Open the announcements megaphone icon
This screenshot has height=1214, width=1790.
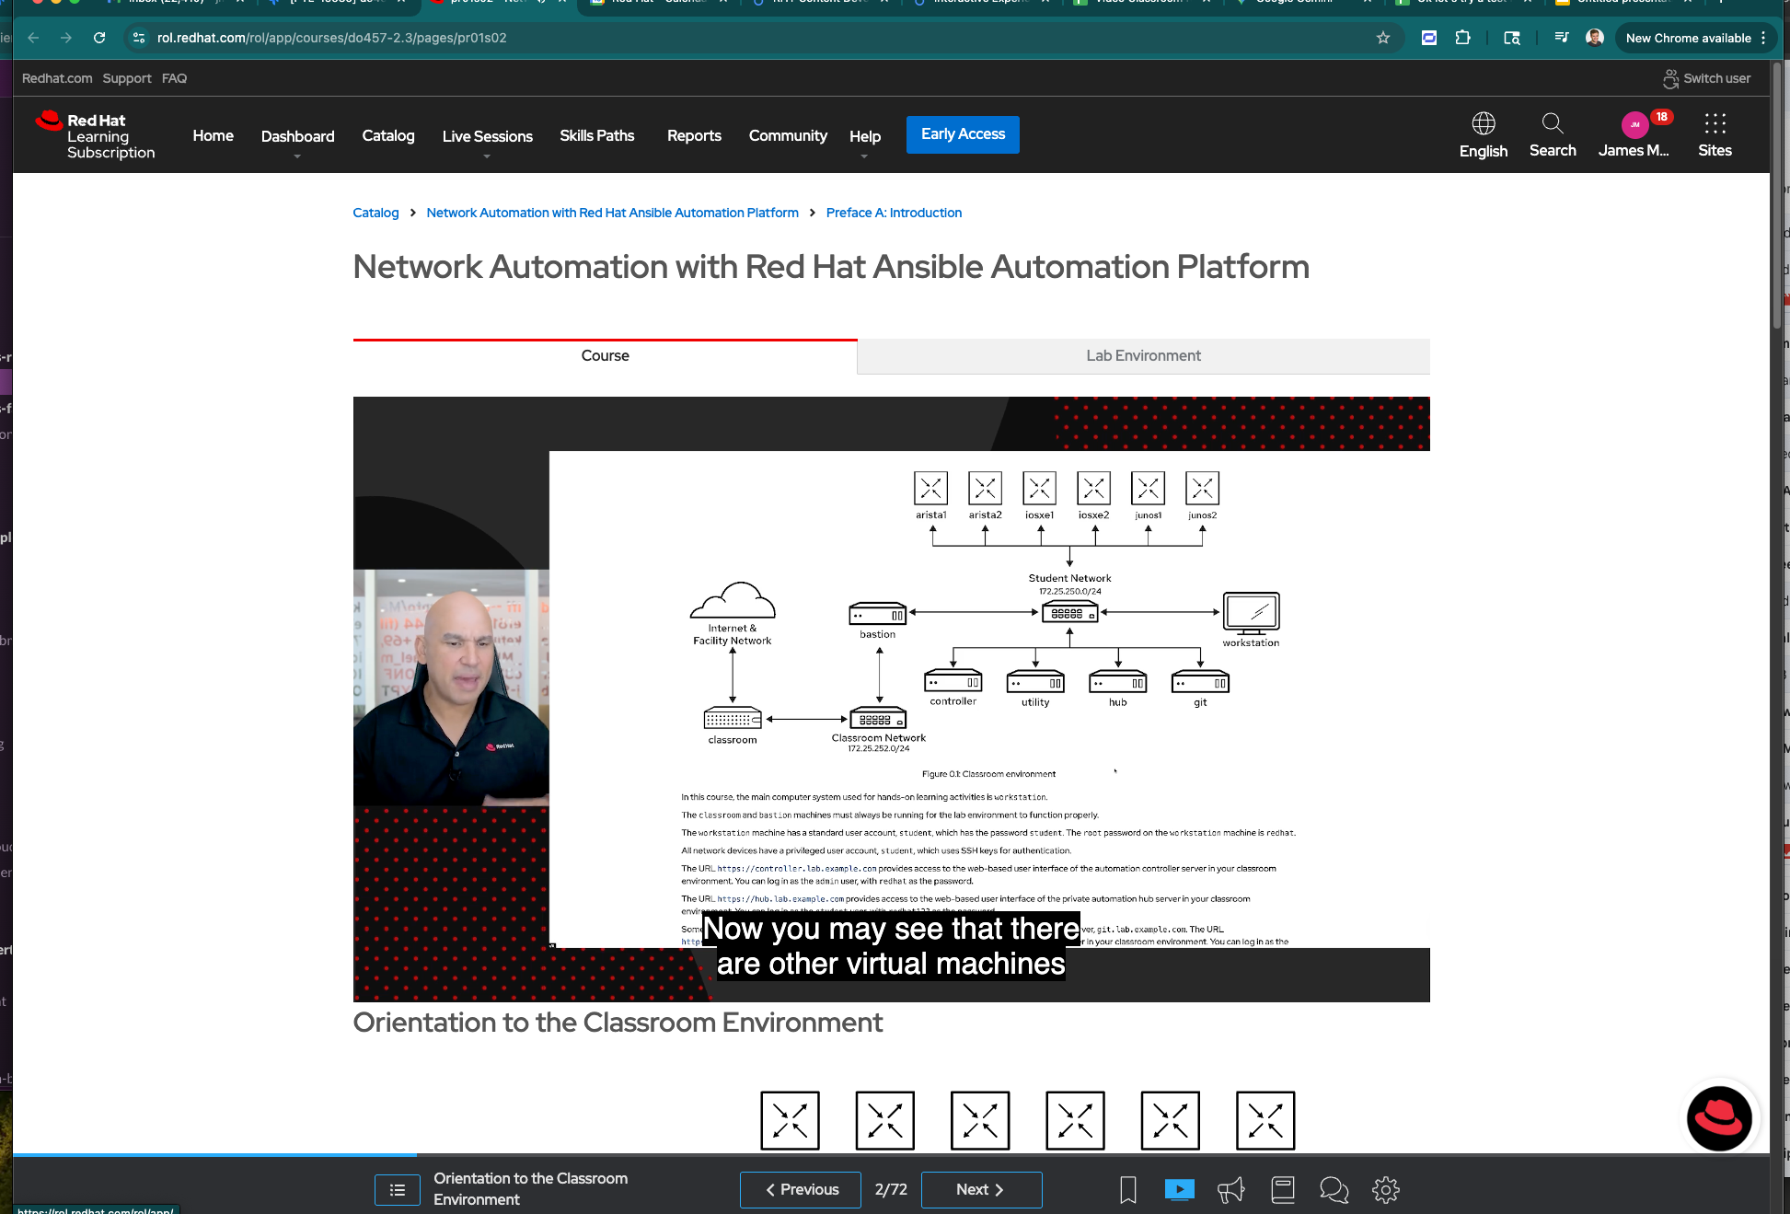click(x=1230, y=1190)
